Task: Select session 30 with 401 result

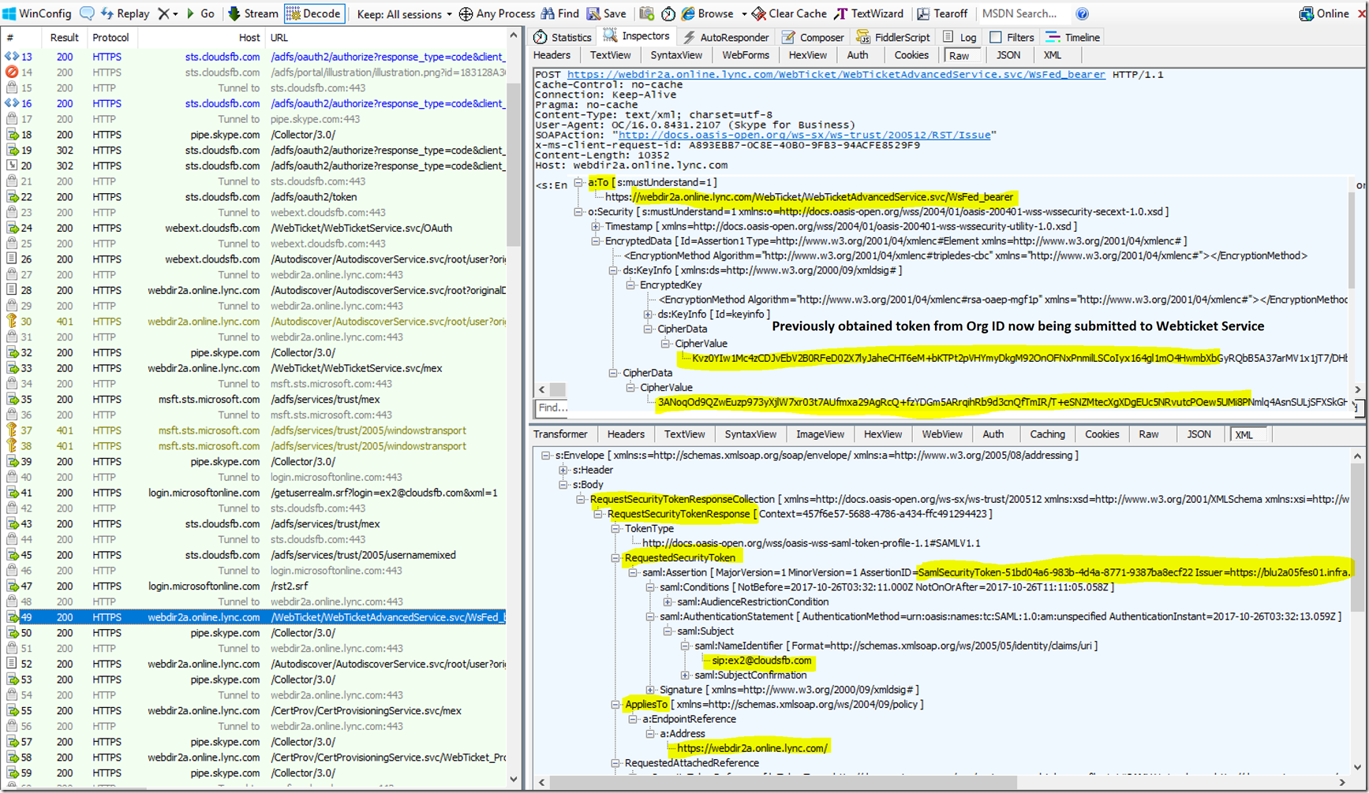Action: click(x=256, y=322)
